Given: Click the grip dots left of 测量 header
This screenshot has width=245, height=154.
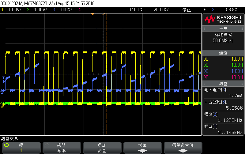Looking at the screenshot, I should pos(204,84).
